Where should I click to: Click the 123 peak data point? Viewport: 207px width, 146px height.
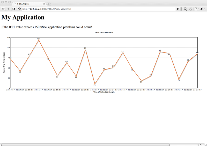pyautogui.click(x=39, y=40)
